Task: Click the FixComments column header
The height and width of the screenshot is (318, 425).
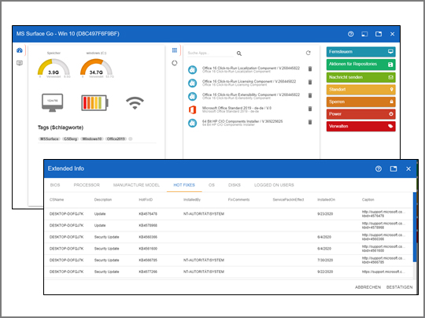Action: tap(238, 200)
